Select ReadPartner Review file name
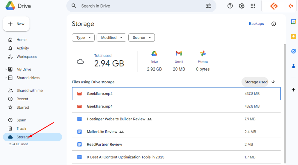Image resolution: width=298 pixels, height=165 pixels. [104, 144]
